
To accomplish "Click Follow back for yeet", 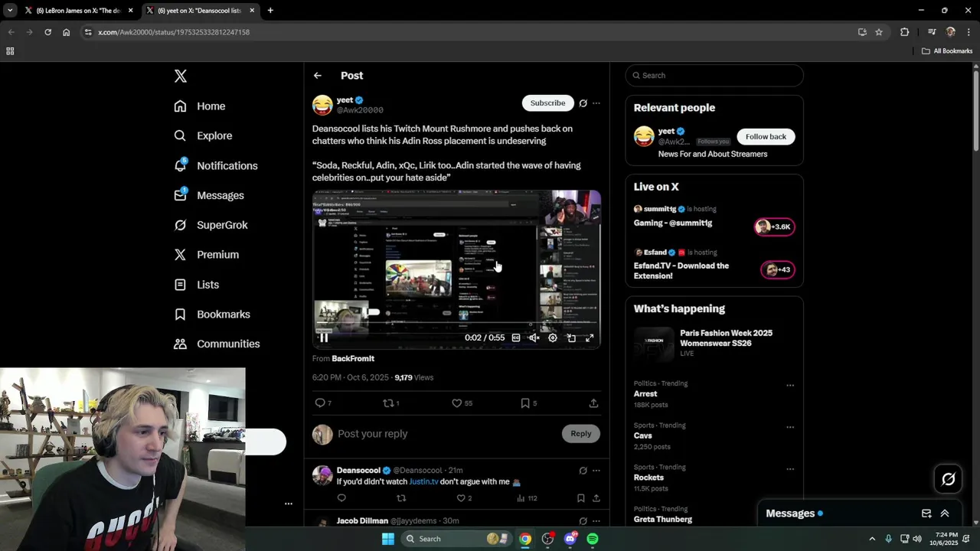I will coord(766,136).
